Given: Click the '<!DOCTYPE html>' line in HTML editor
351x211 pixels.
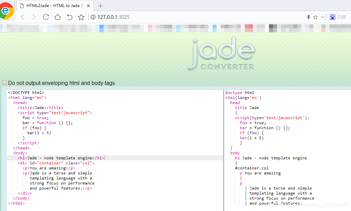Looking at the screenshot, I should click(26, 93).
